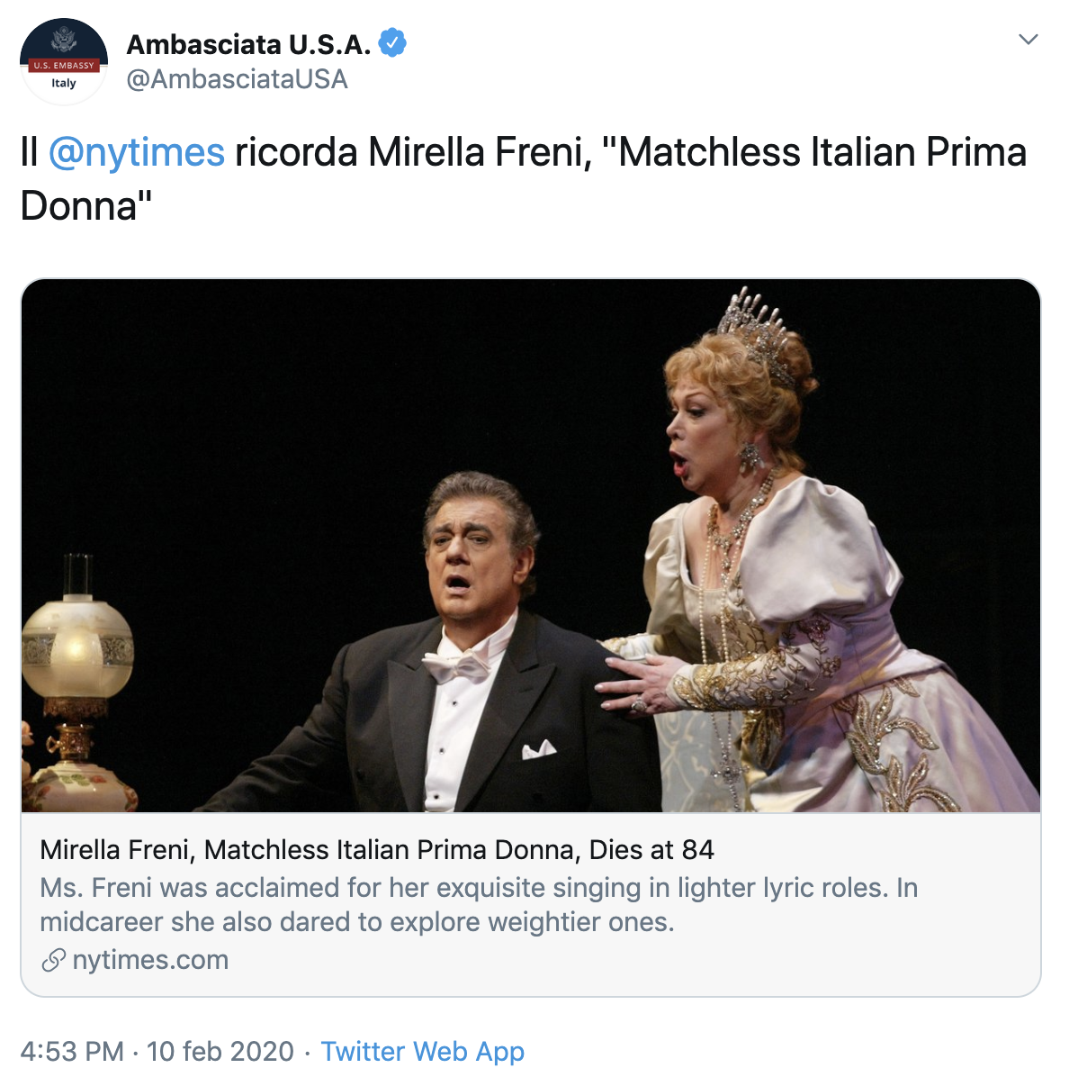Click the blue verified badge

[392, 43]
